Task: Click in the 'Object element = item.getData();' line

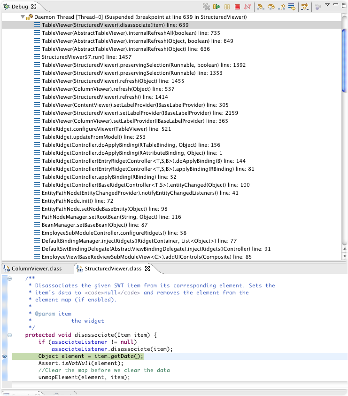Action: pos(91,356)
